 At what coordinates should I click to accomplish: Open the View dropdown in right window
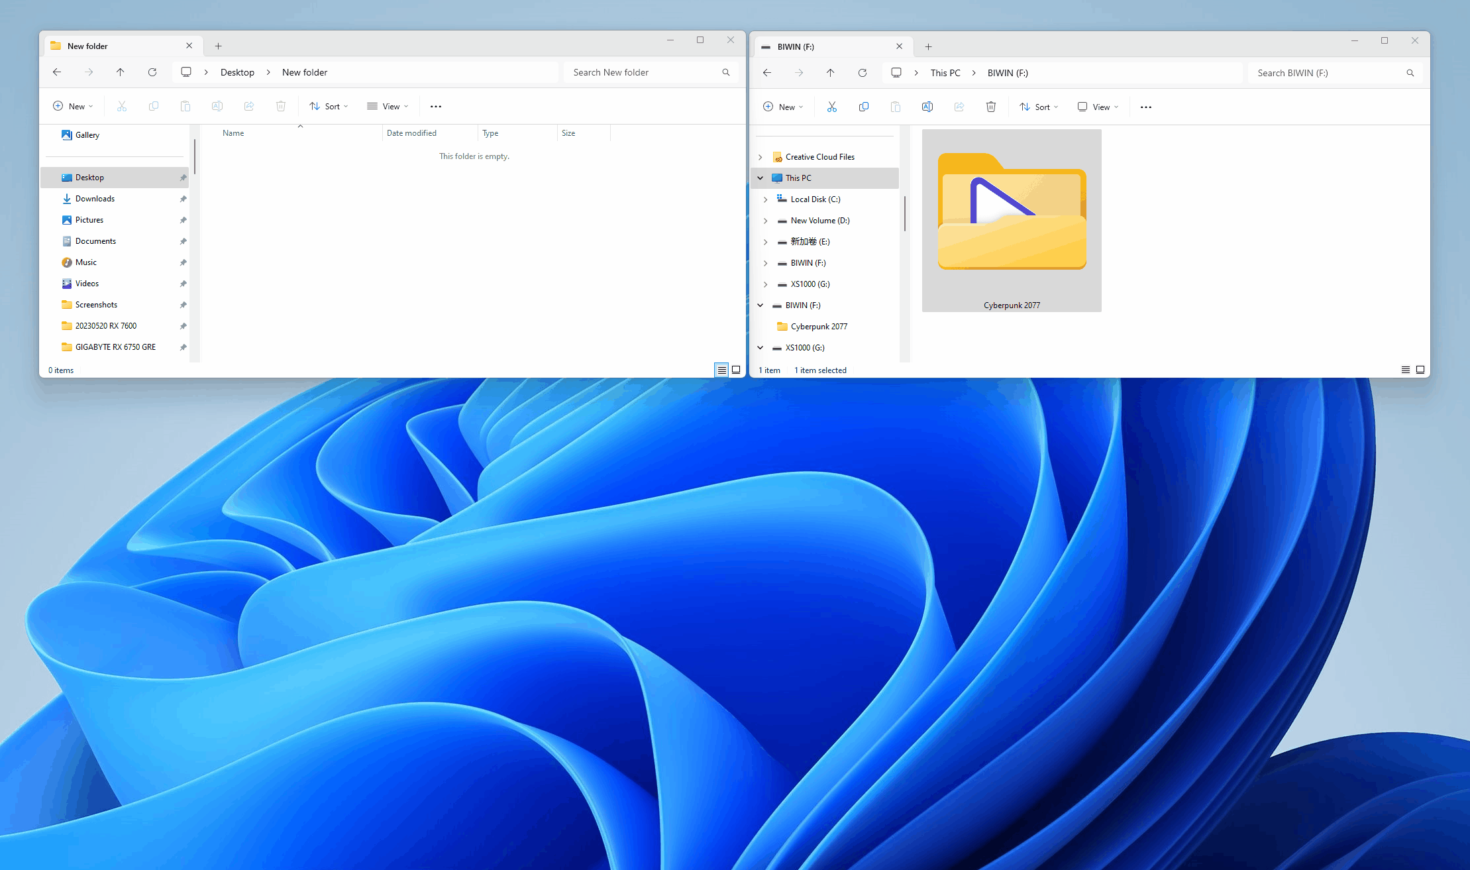(1100, 105)
